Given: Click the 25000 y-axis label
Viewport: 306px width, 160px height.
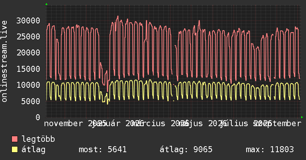Looking at the screenshot, I should 28,36.
